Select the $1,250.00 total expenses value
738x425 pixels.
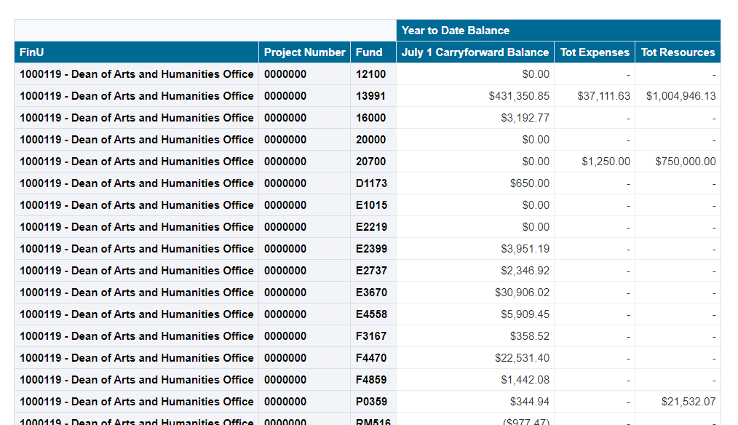pyautogui.click(x=606, y=162)
